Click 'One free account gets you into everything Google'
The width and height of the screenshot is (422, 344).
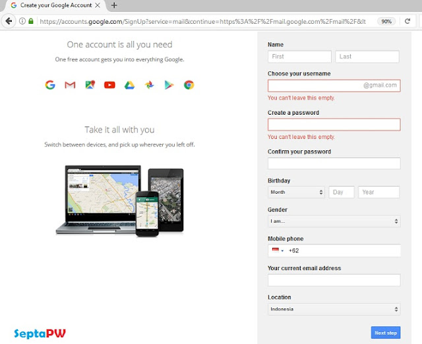(x=119, y=59)
